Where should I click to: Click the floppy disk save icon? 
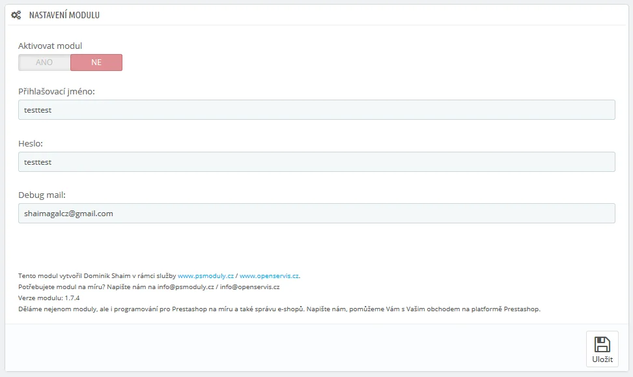pos(602,345)
